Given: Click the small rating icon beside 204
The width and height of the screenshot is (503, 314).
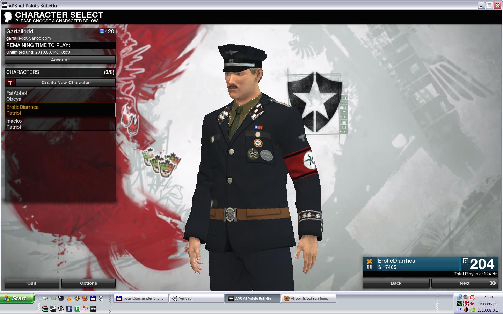Looking at the screenshot, I should [x=465, y=261].
